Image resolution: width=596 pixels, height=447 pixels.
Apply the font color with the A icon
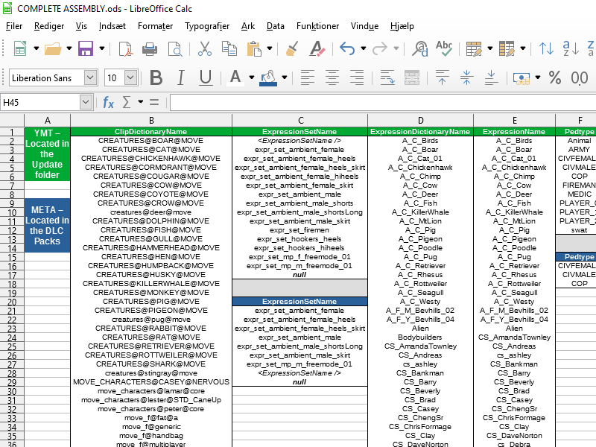(235, 77)
